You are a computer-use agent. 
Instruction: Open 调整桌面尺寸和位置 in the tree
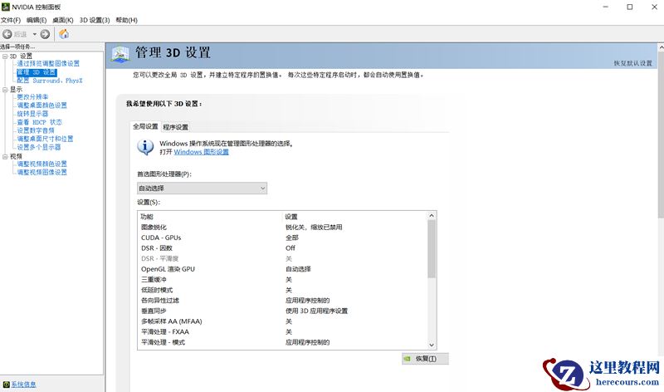45,139
